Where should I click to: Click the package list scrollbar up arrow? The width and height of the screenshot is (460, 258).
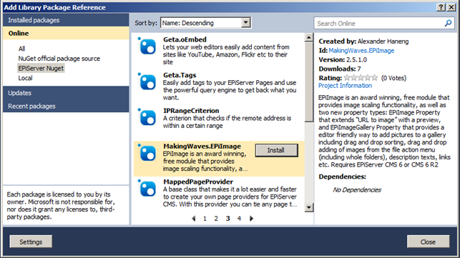coord(308,37)
